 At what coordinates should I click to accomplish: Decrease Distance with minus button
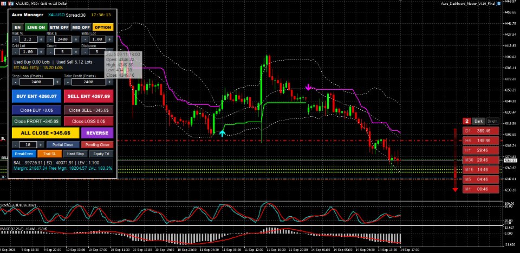85,52
